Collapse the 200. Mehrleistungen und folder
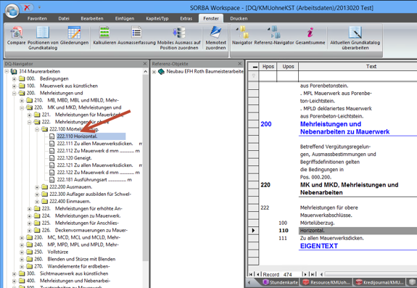This screenshot has height=288, width=417. click(x=15, y=94)
